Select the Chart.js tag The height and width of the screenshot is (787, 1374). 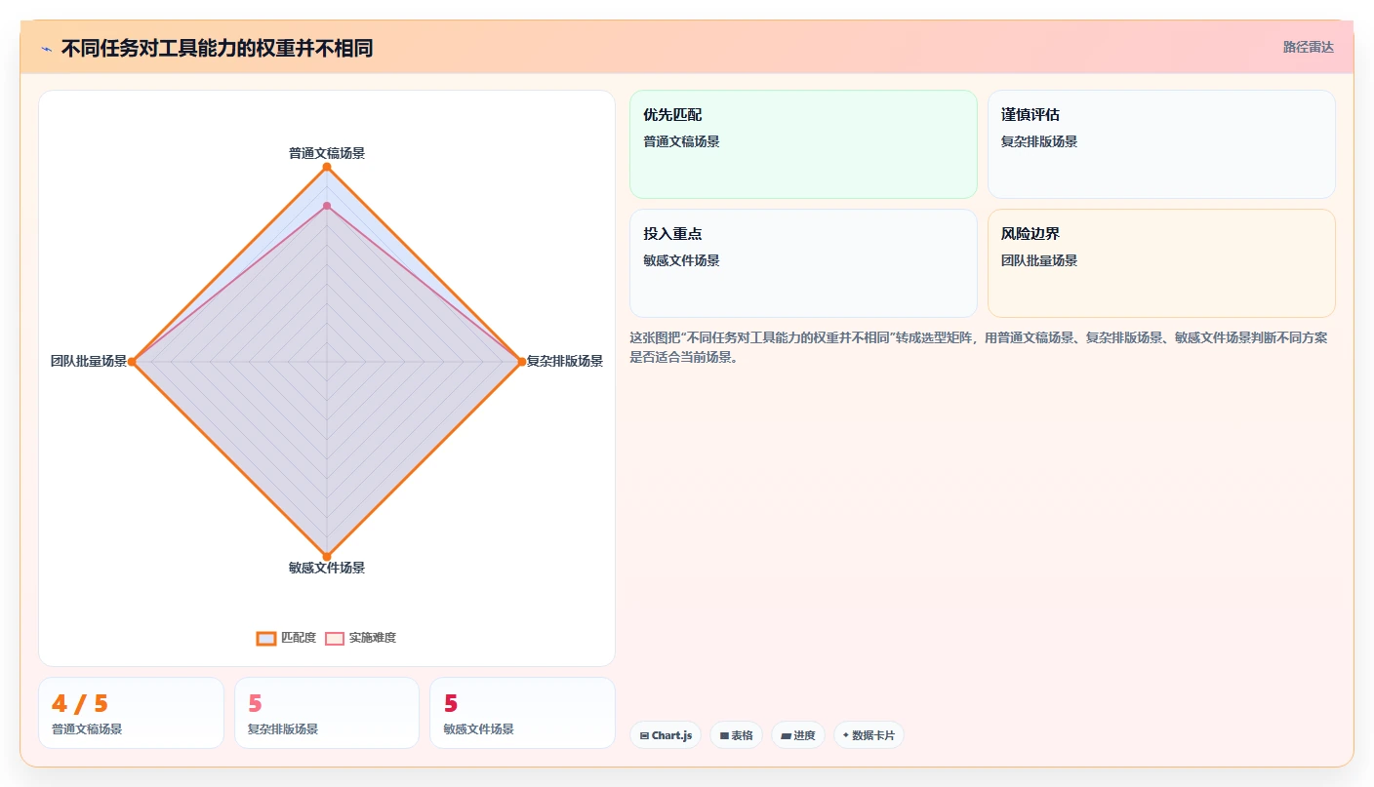tap(666, 735)
